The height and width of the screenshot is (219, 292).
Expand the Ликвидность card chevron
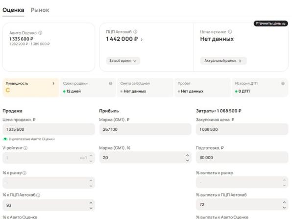53,83
